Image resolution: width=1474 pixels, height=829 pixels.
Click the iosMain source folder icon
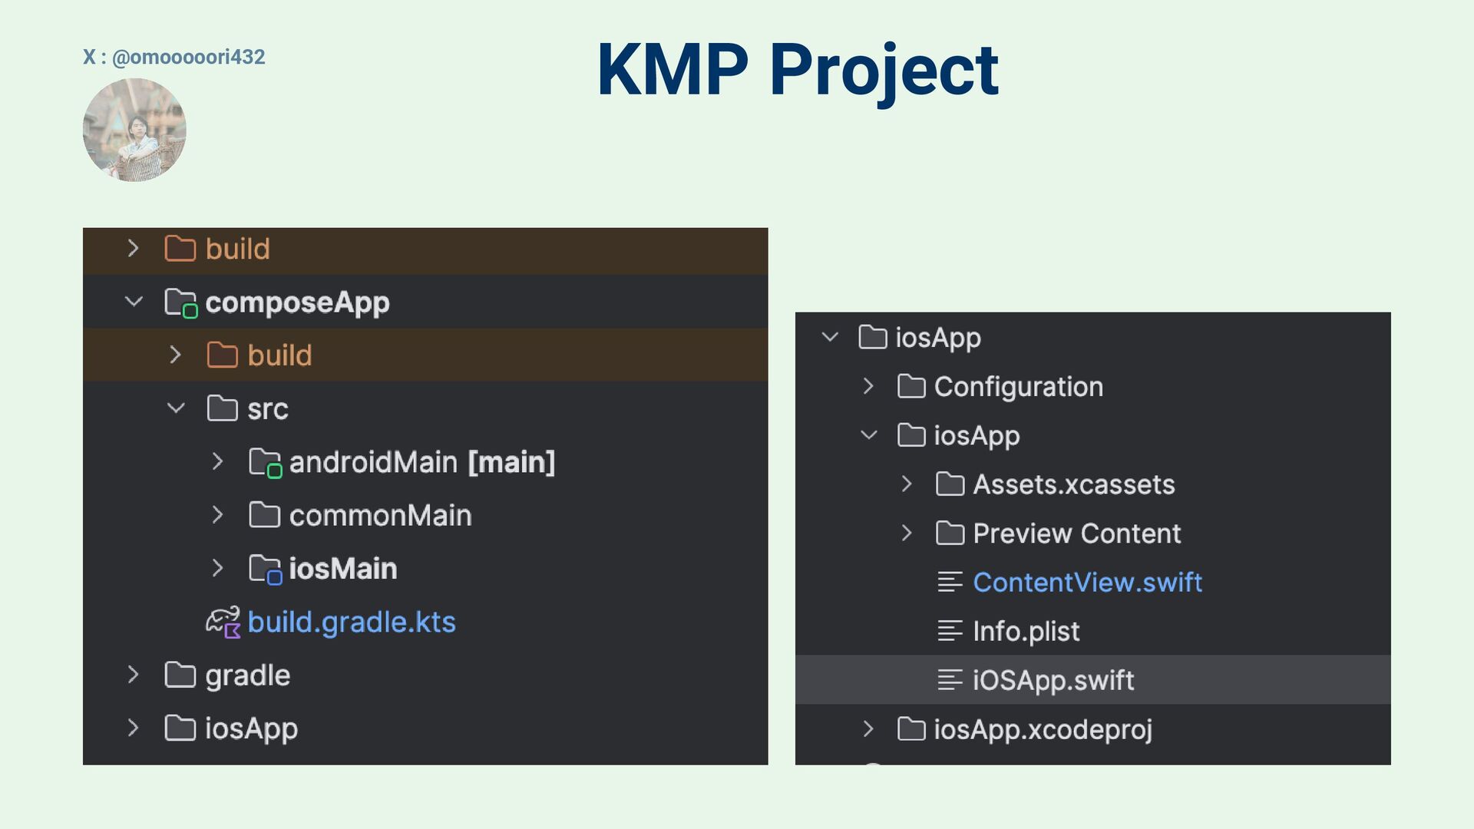click(x=265, y=569)
